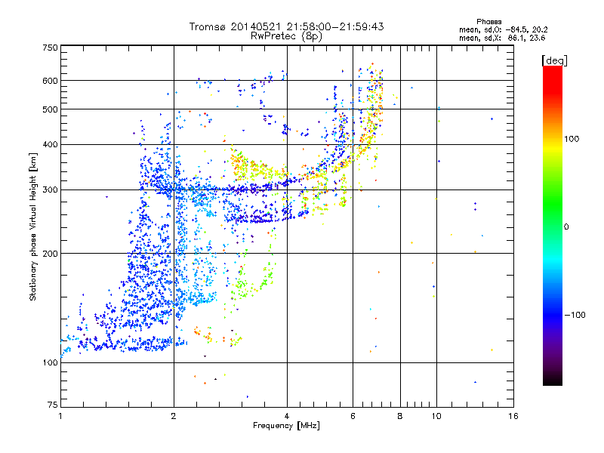Screen dimensions: 604x453
Task: Click the x-axis tick label '6'
Action: (x=353, y=416)
